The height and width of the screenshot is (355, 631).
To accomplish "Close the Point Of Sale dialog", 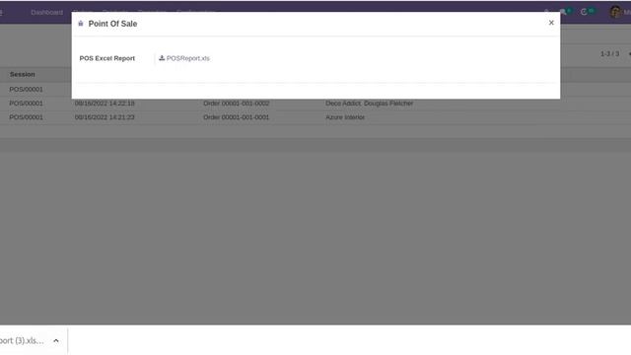I will 551,23.
